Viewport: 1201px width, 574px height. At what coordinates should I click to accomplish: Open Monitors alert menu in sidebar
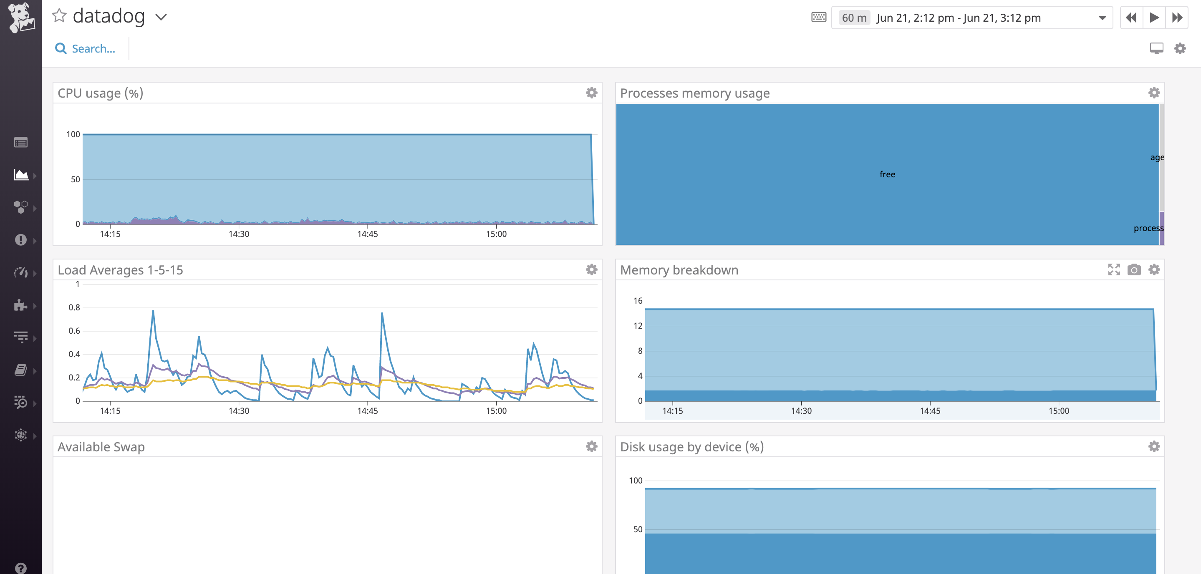click(21, 240)
